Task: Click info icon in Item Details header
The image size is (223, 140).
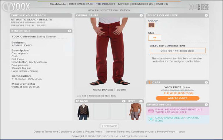Action: tap(69, 31)
